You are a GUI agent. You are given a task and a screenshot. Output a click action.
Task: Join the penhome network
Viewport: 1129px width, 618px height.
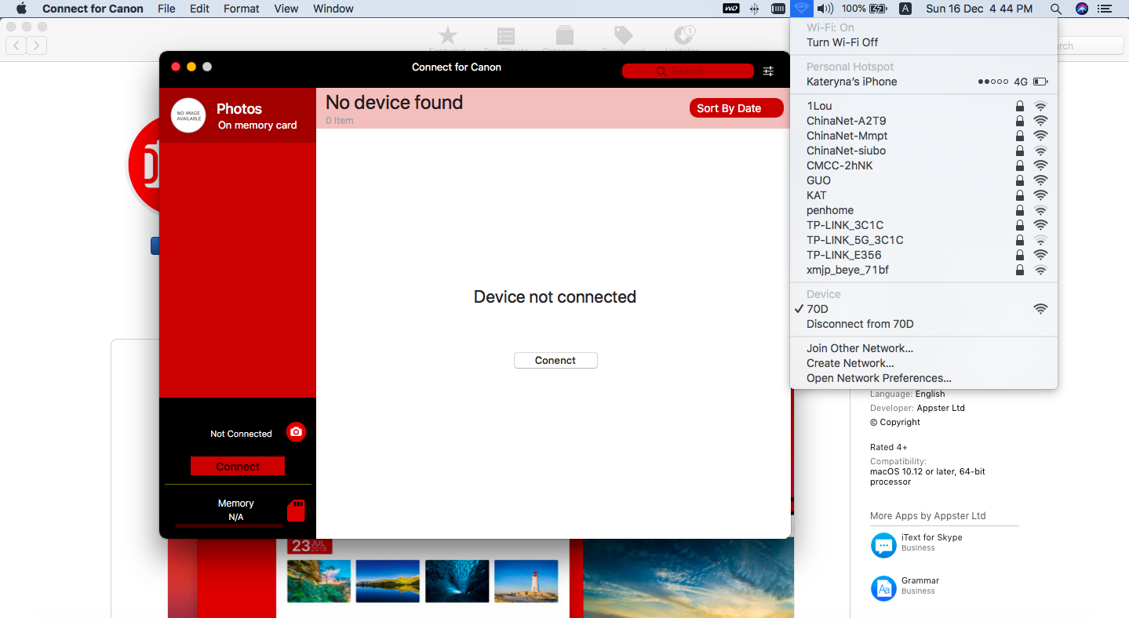(923, 210)
